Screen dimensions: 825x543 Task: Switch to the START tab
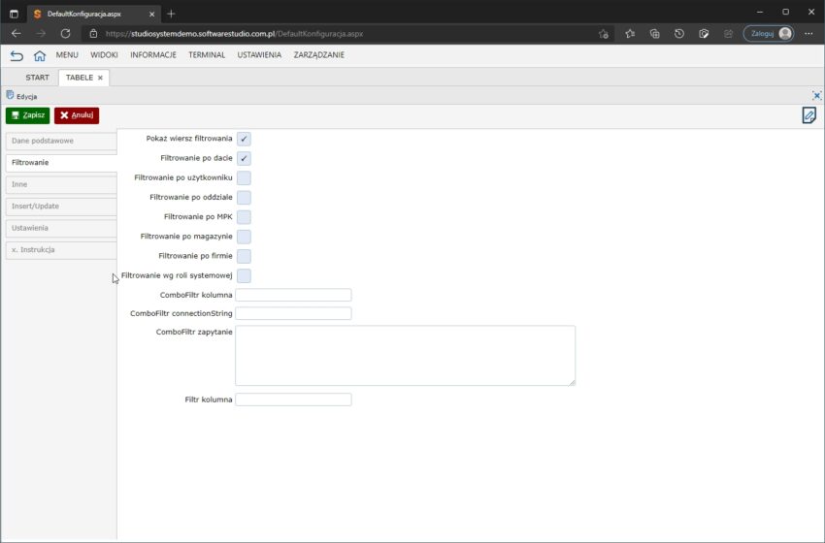tap(37, 78)
